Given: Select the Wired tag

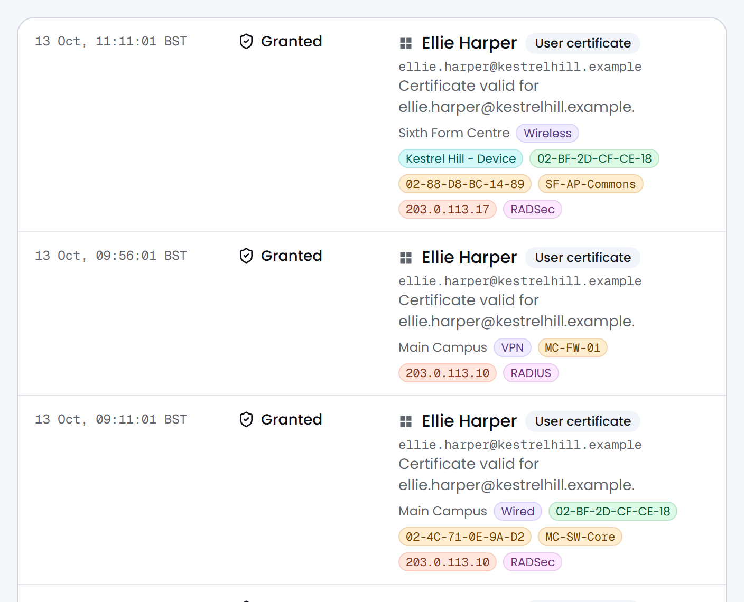Looking at the screenshot, I should click(518, 511).
